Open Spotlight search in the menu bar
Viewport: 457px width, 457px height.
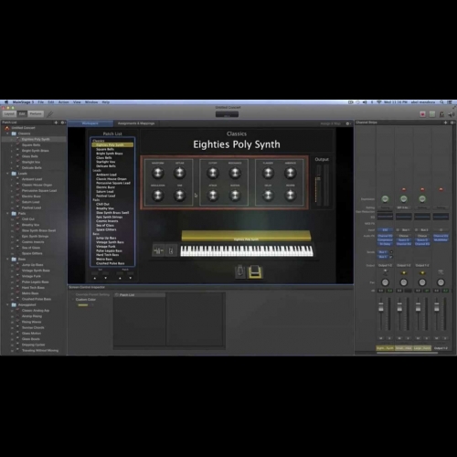(441, 102)
